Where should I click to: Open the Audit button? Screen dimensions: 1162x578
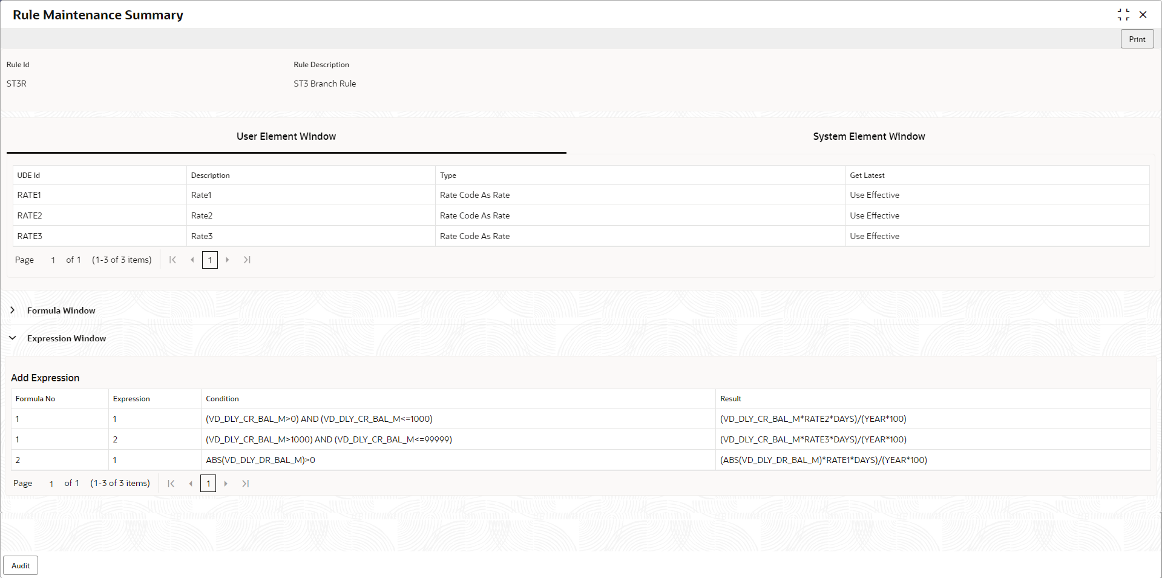click(x=21, y=565)
